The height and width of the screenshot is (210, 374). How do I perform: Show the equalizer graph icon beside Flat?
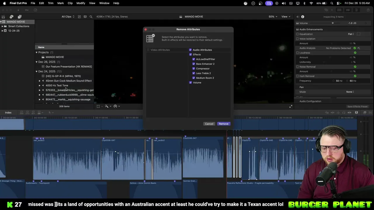tap(359, 34)
